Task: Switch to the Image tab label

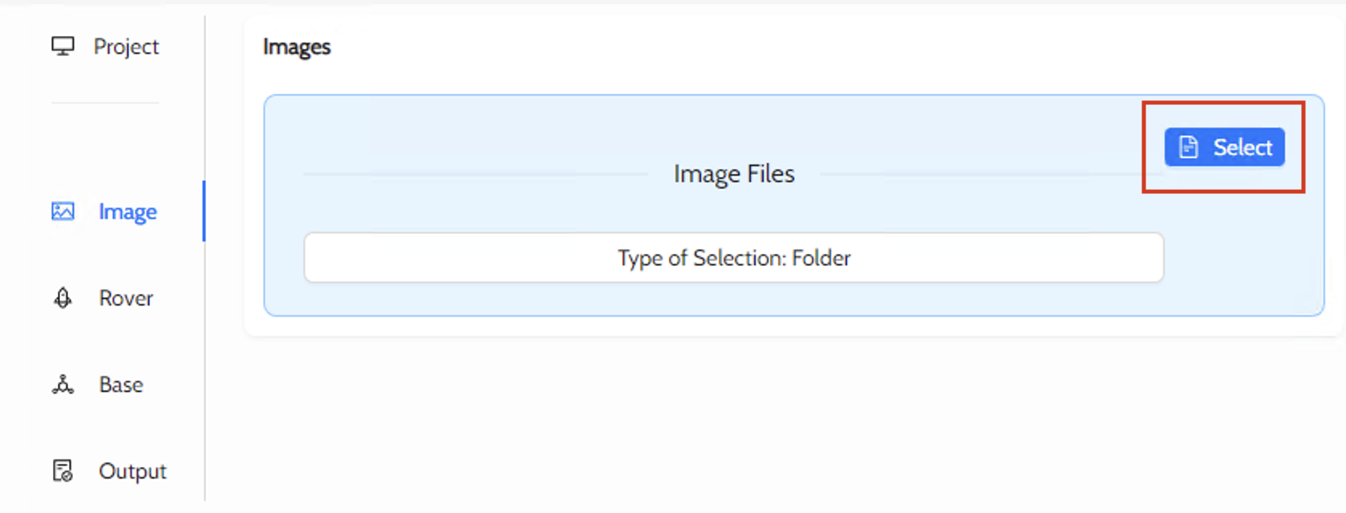Action: 128,212
